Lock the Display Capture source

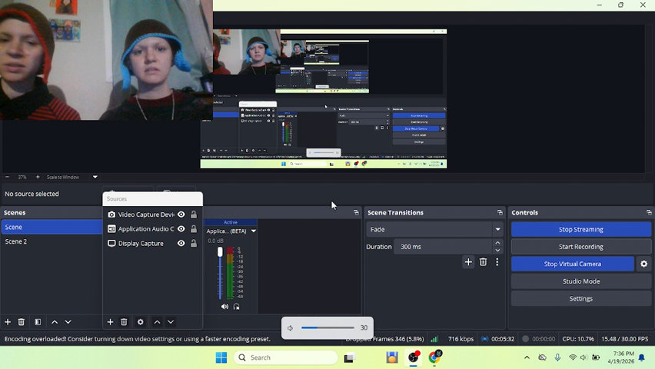click(194, 243)
